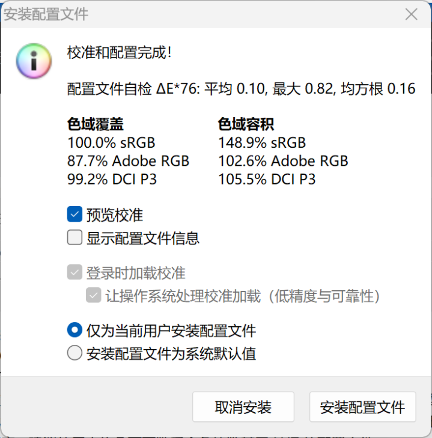The height and width of the screenshot is (438, 432).
Task: Click the 色域容积 heading
Action: 246,125
